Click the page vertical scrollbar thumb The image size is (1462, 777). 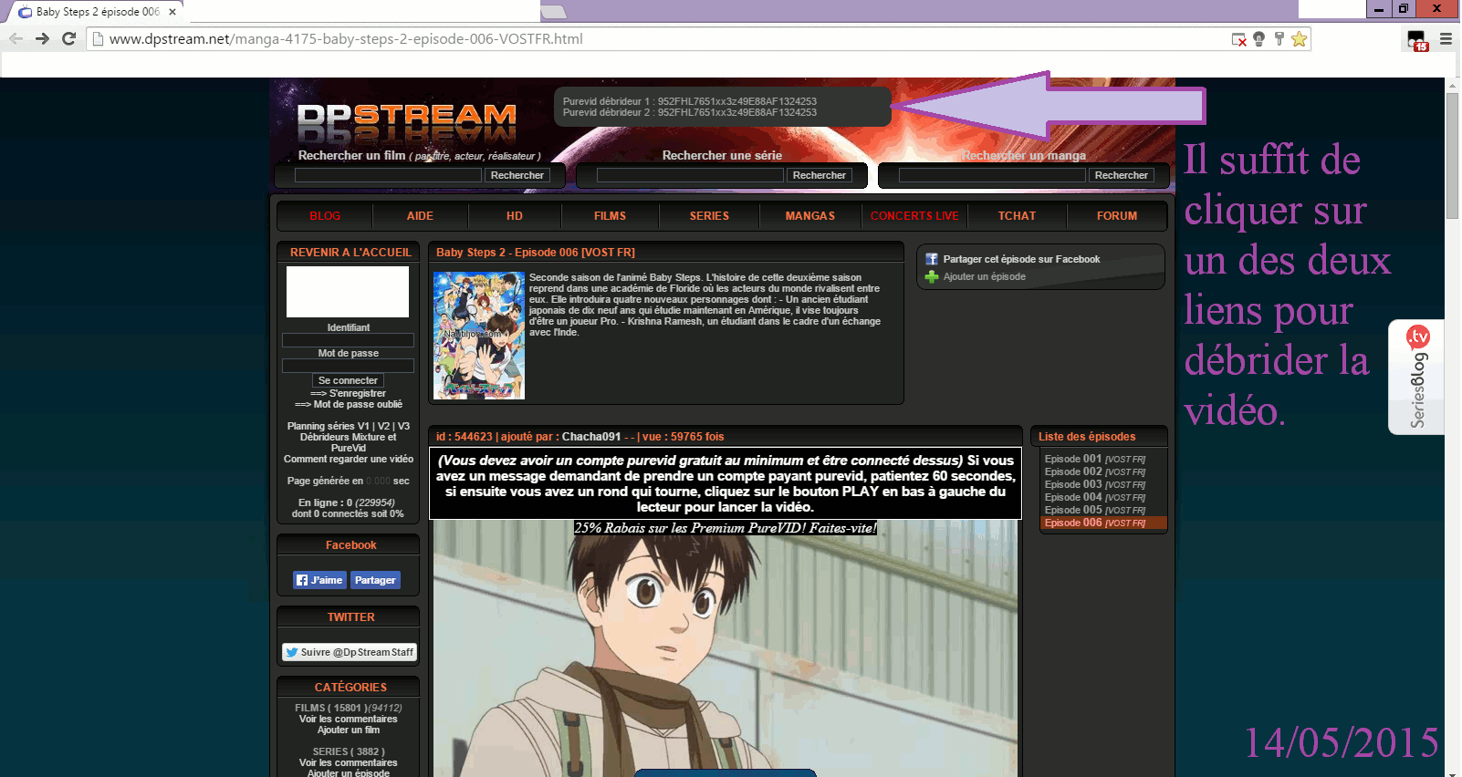(1452, 155)
